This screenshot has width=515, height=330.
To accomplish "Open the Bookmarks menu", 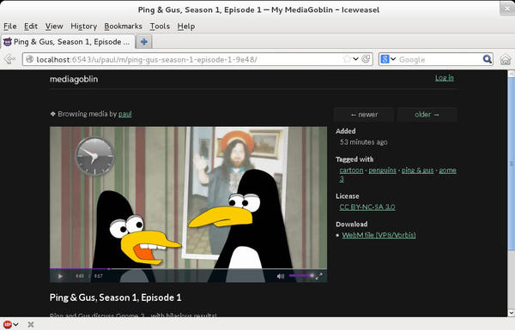I will tap(123, 26).
